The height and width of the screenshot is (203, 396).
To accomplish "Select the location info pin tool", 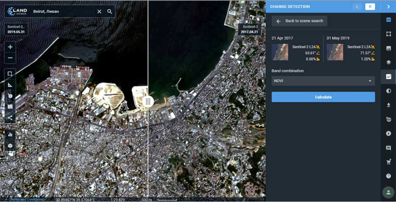I will click(10, 96).
